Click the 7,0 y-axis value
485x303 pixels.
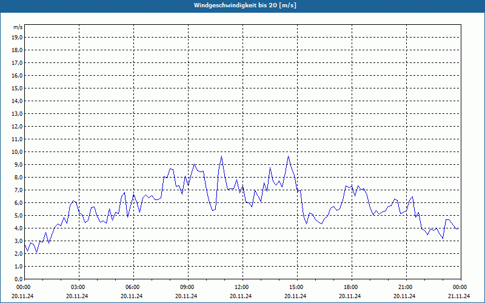[x=19, y=190]
